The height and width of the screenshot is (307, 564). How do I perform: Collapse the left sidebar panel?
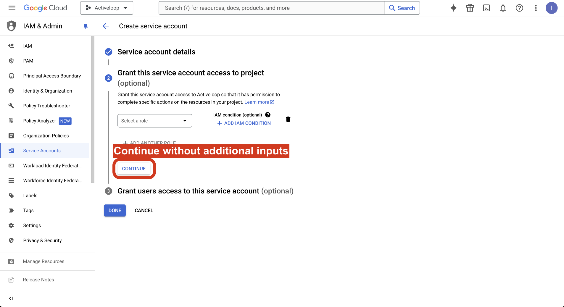point(11,298)
